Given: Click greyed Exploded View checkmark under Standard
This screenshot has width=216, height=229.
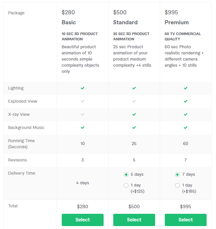Looking at the screenshot, I should tap(134, 101).
